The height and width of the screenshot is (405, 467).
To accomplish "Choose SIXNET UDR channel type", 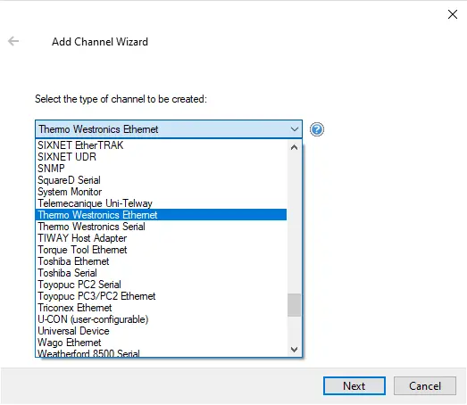I will click(x=161, y=157).
